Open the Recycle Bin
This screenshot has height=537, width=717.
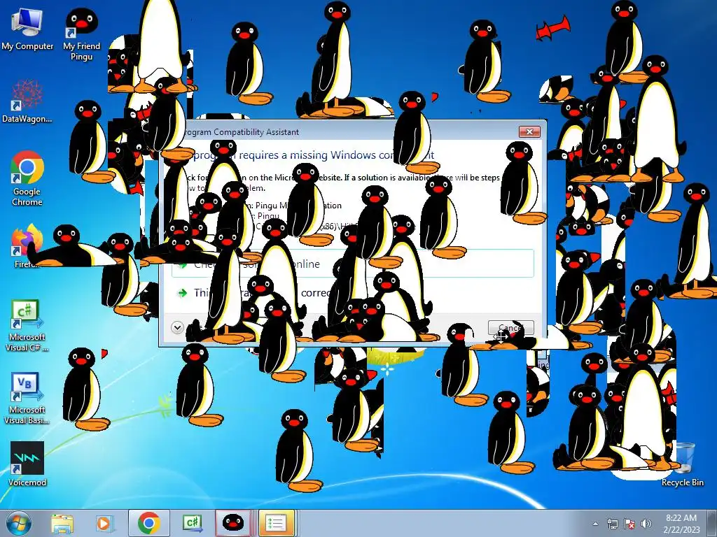coord(682,464)
